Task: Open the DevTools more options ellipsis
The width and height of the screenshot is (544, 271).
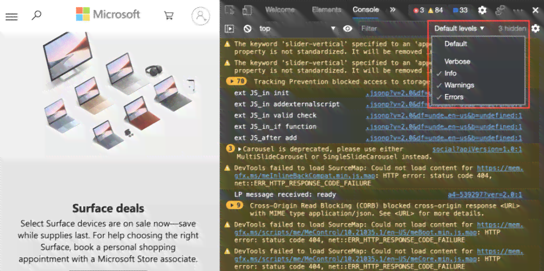Action: 518,10
